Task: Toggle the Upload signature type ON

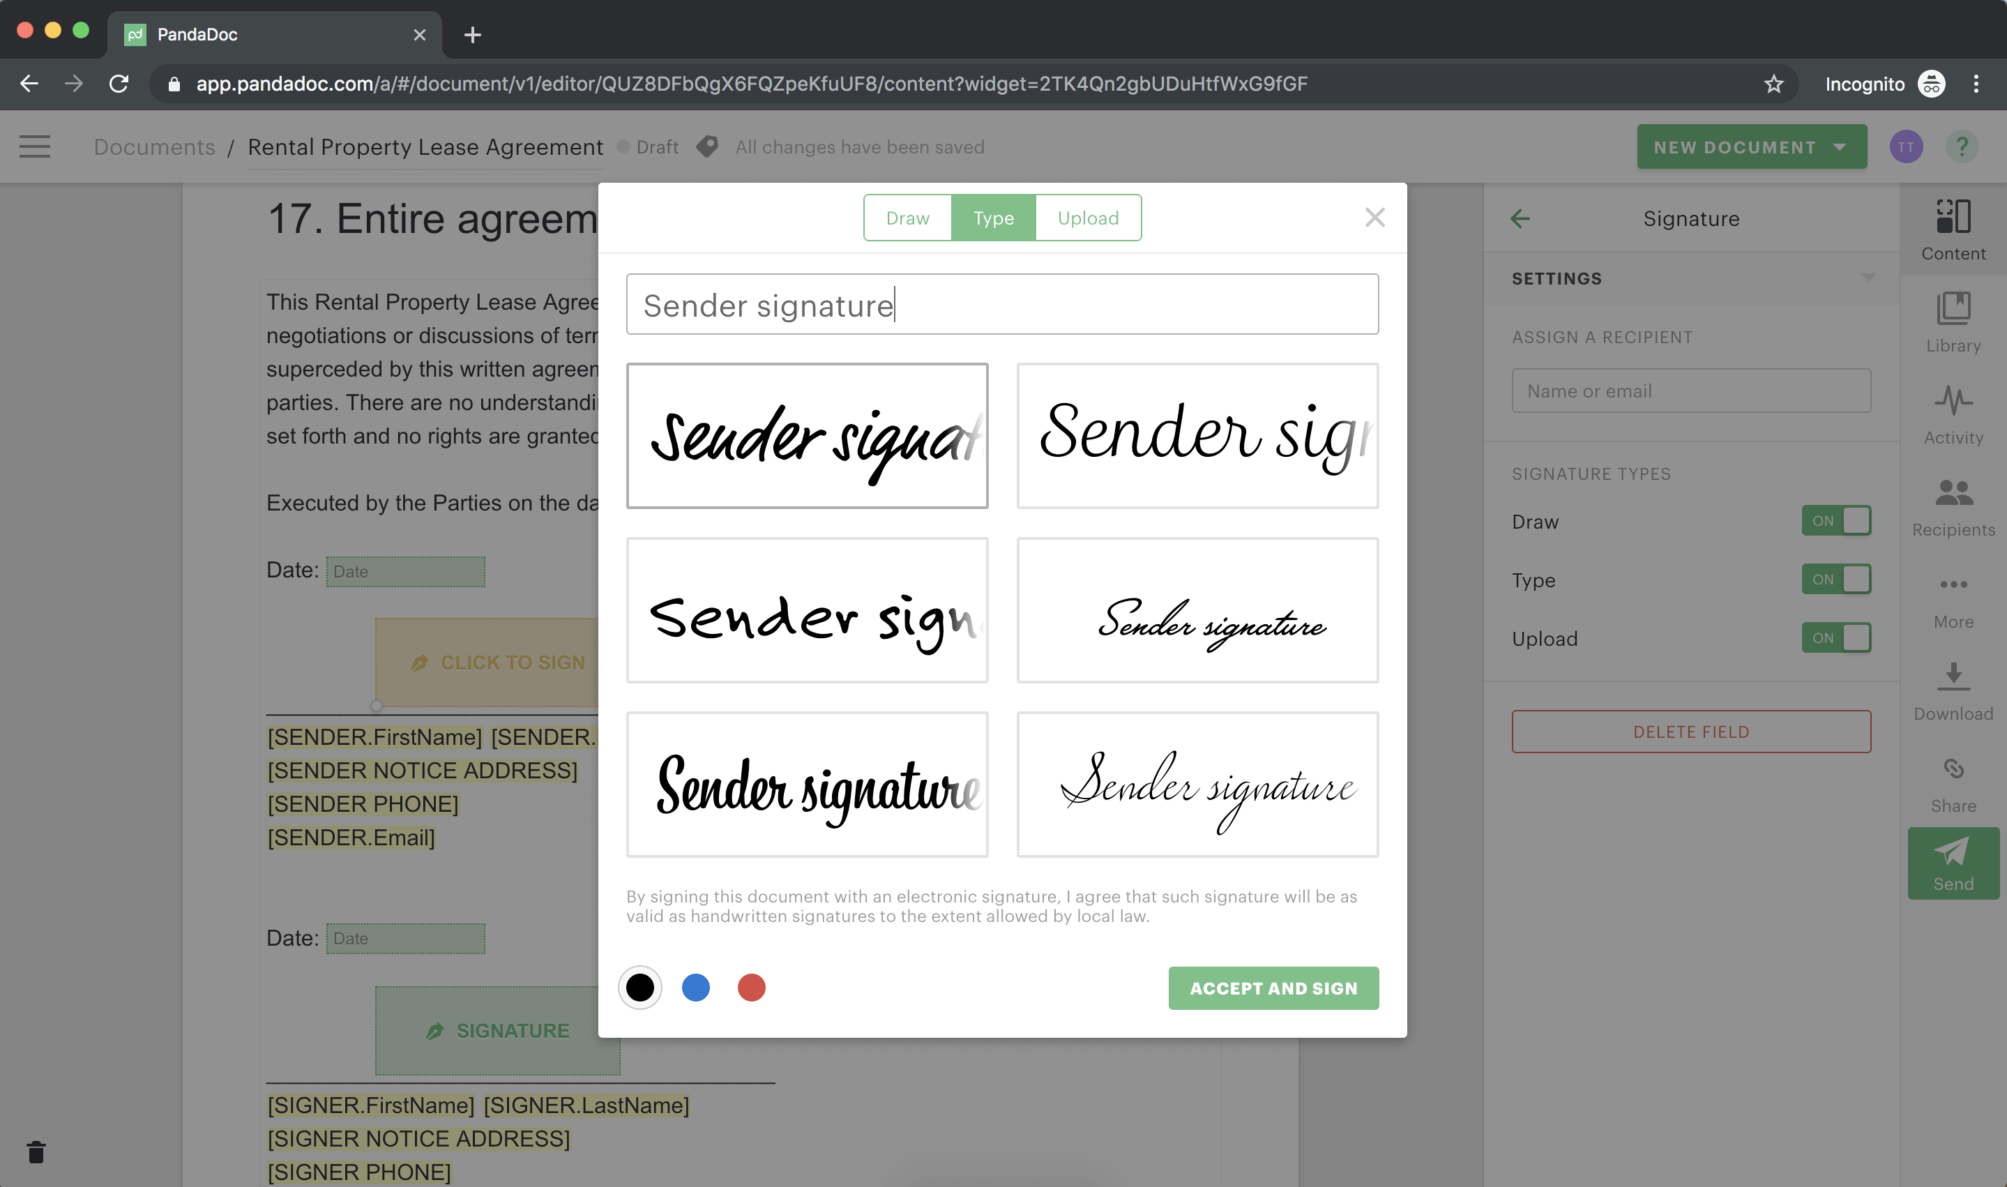Action: pyautogui.click(x=1836, y=637)
